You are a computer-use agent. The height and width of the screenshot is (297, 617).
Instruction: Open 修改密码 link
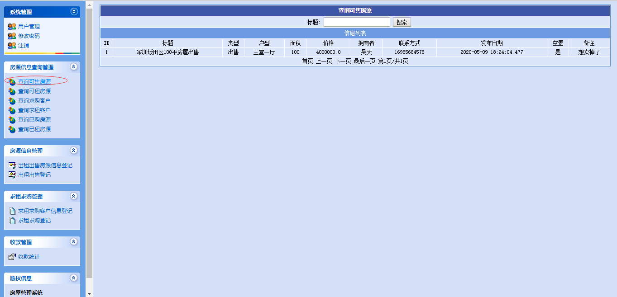click(29, 36)
